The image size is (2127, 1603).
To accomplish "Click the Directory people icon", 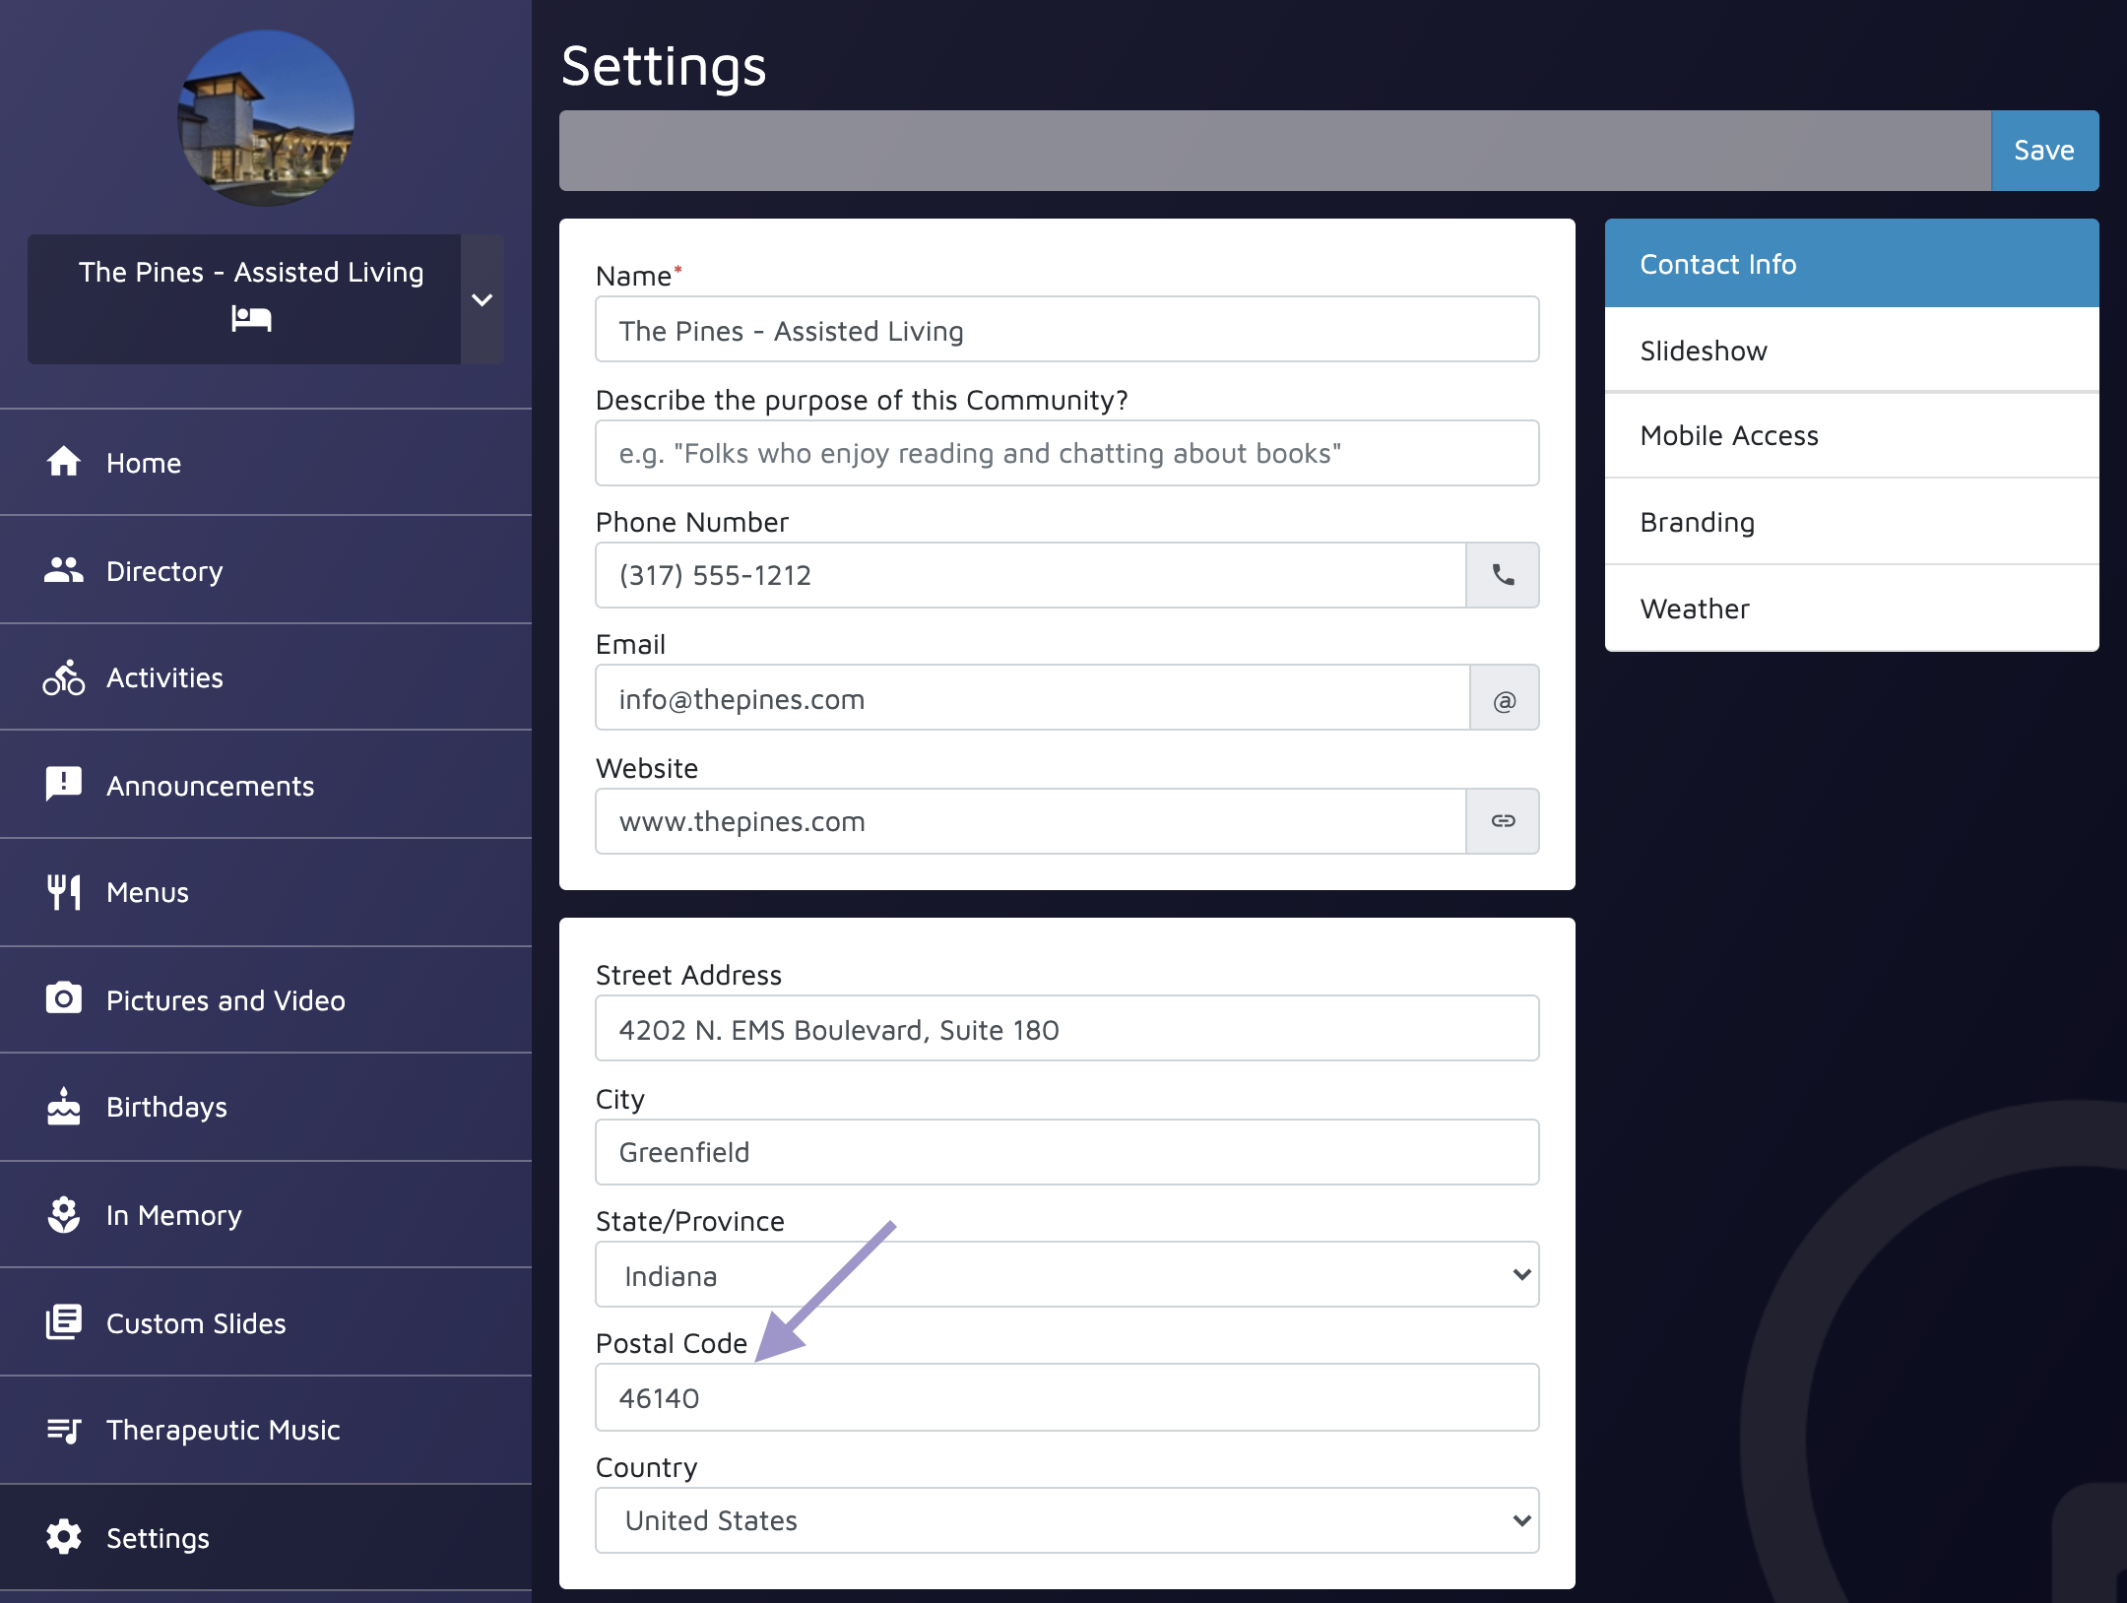I will click(64, 570).
